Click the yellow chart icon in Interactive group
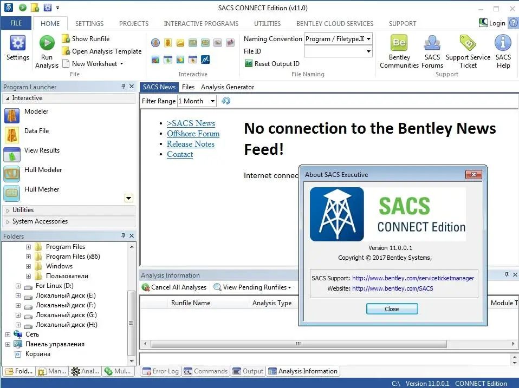The width and height of the screenshot is (519, 388). pos(180,43)
